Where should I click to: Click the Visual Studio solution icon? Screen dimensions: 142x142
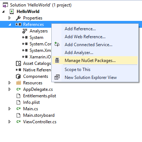coord(5,5)
